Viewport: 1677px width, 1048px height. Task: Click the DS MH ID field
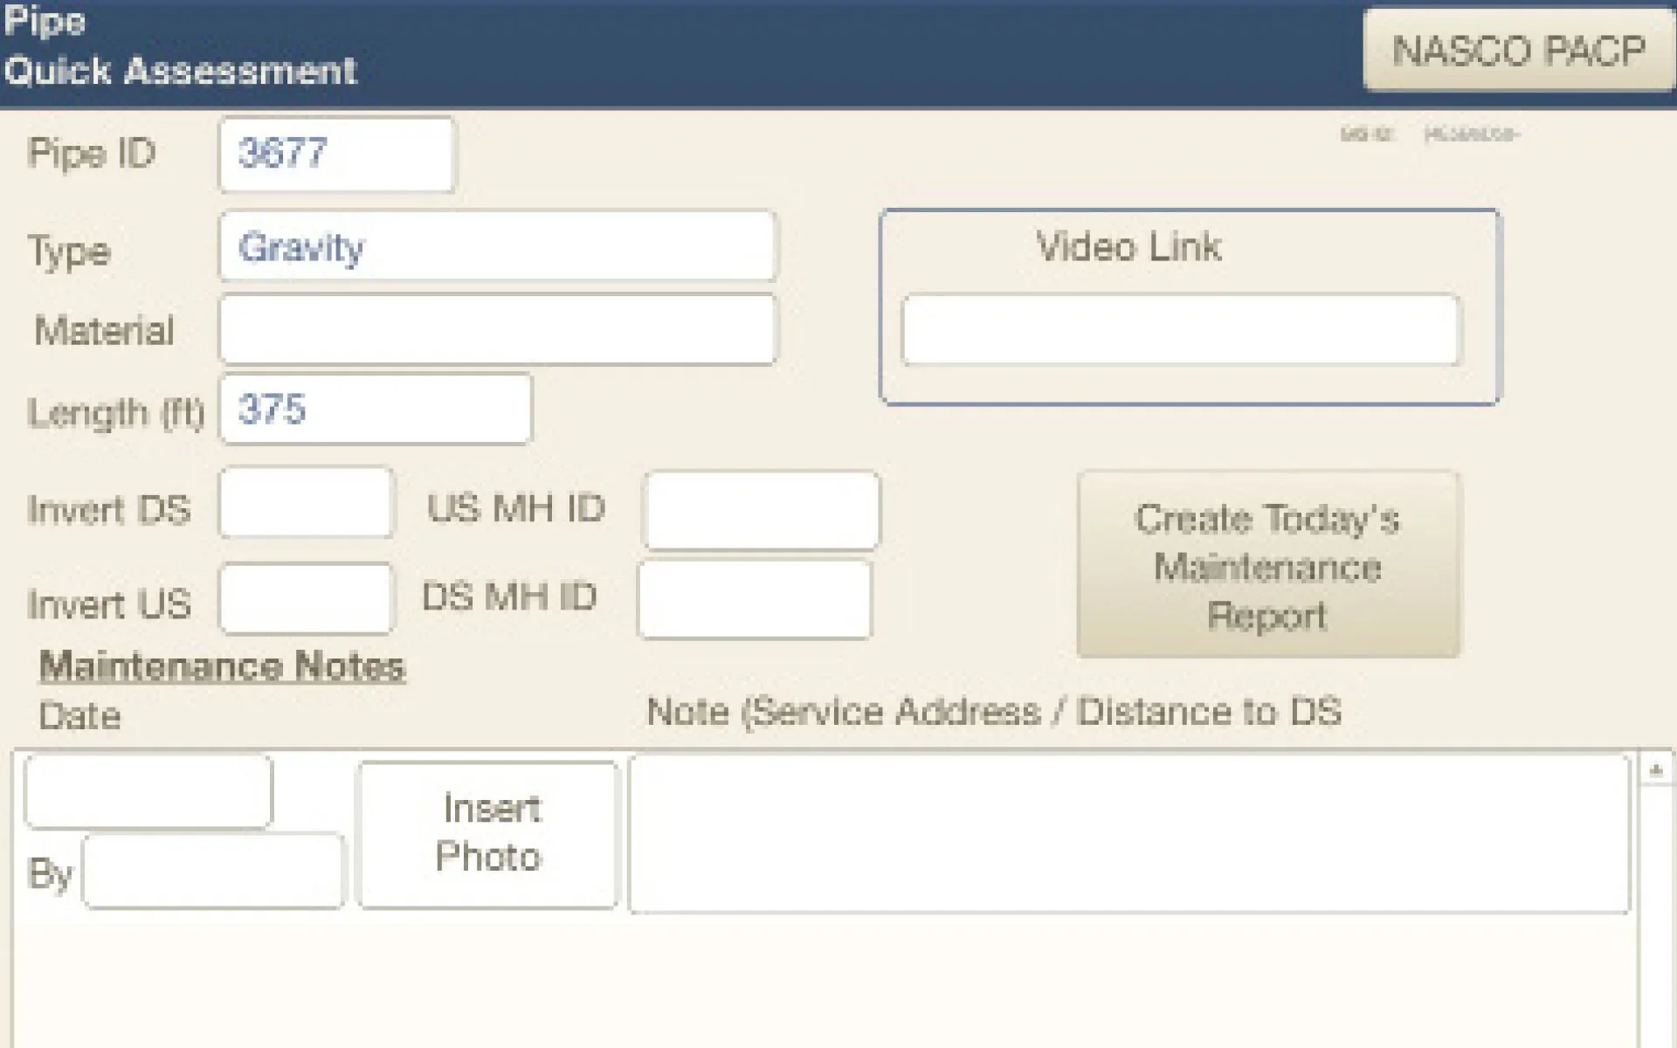(755, 600)
